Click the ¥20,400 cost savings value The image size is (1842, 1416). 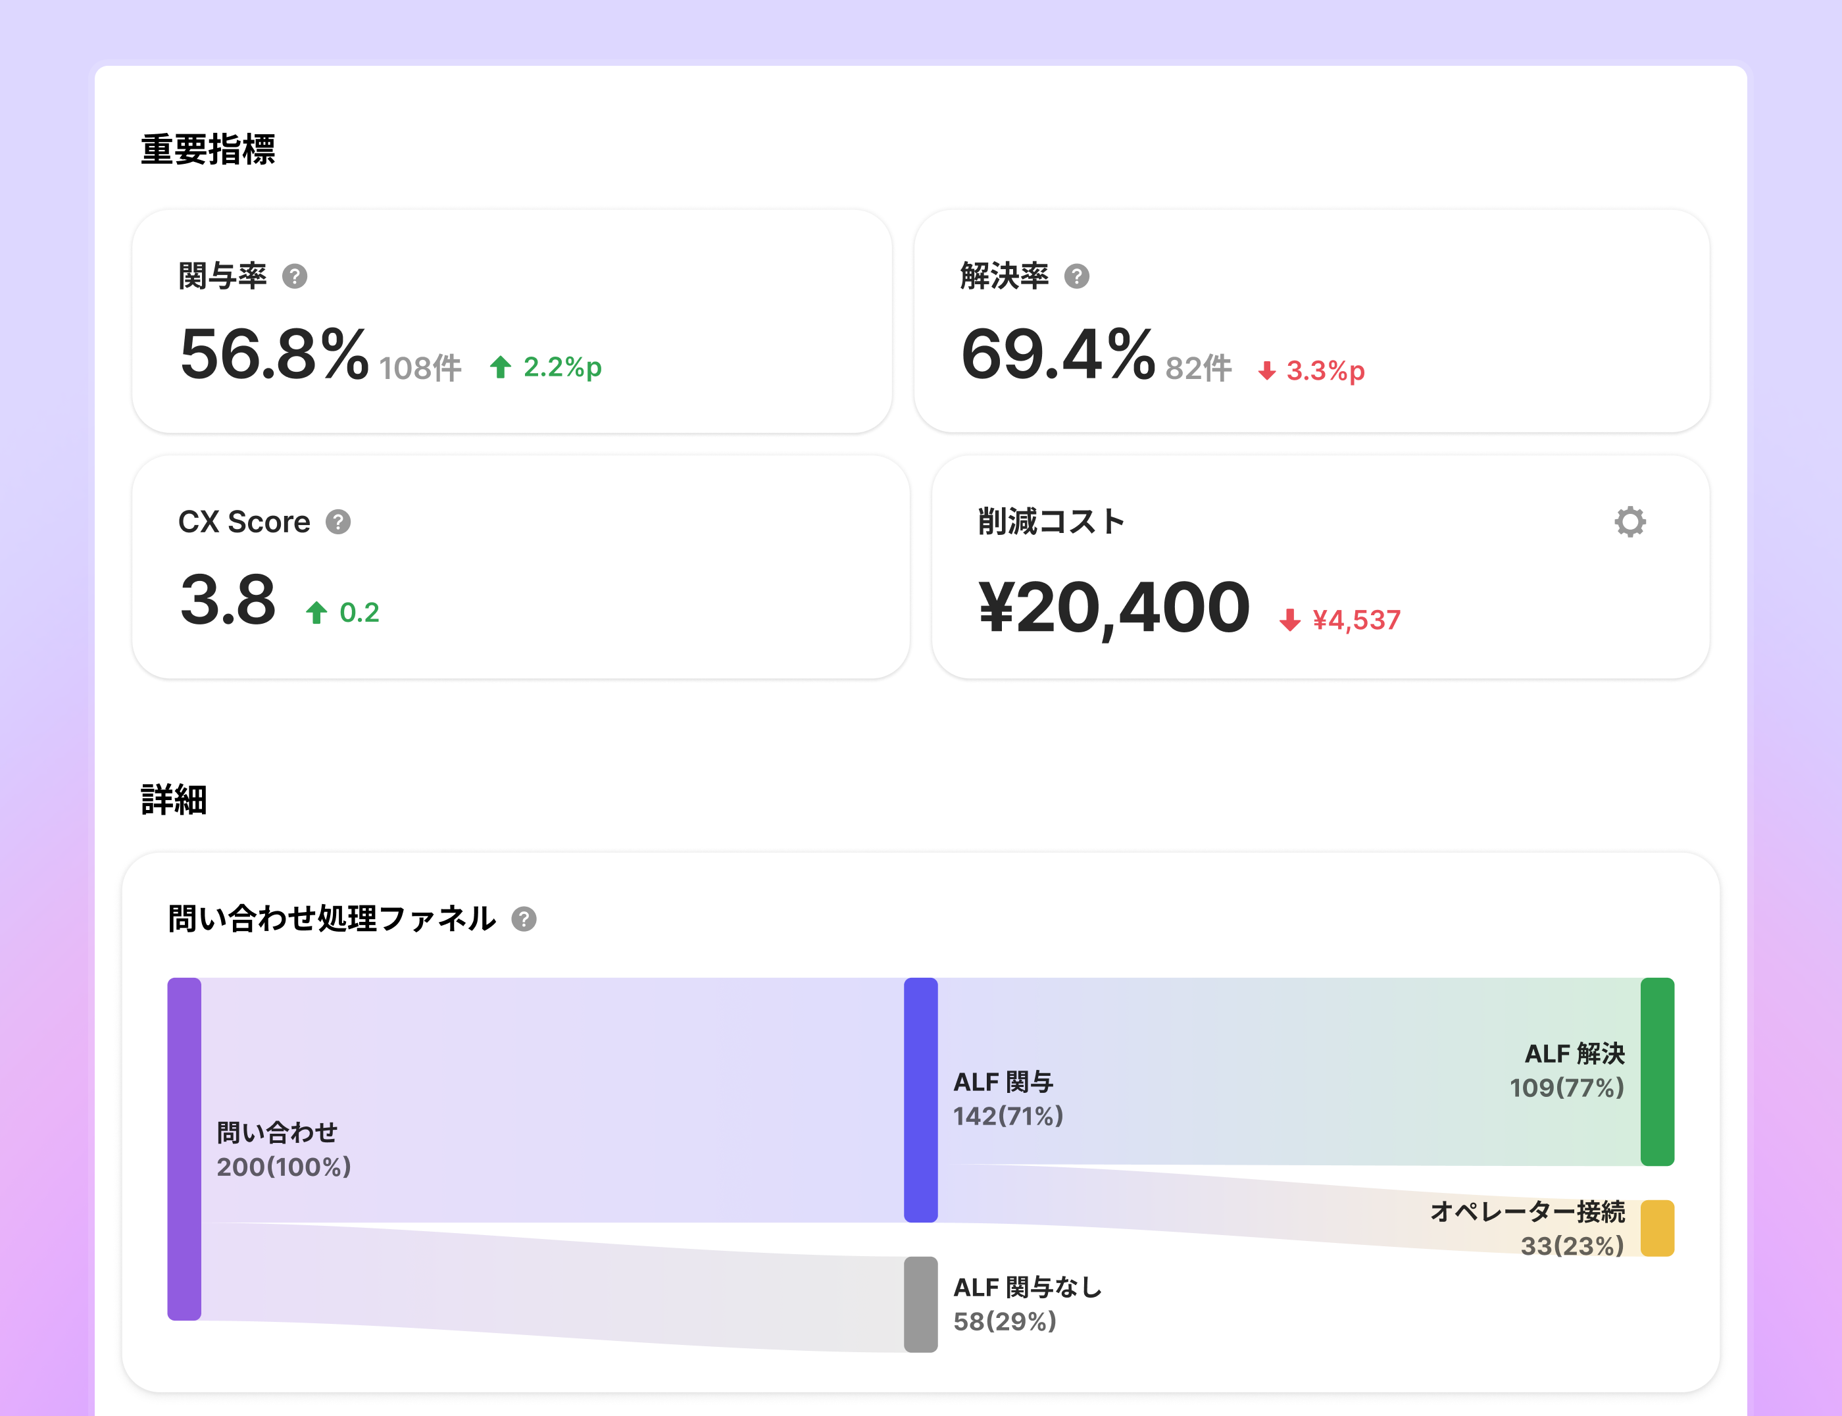click(1113, 607)
